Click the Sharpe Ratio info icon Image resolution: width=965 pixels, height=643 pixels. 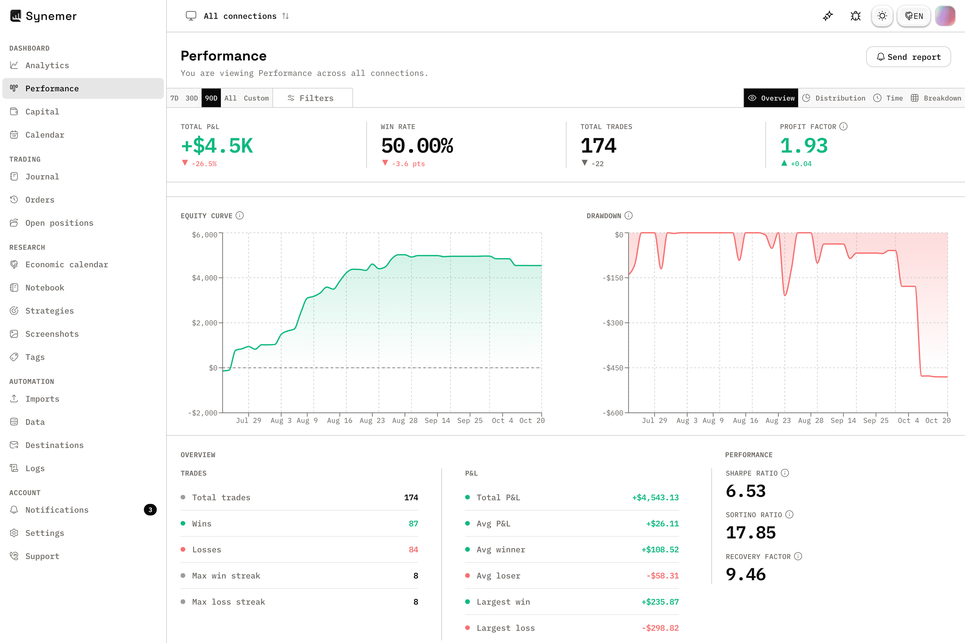(x=785, y=473)
